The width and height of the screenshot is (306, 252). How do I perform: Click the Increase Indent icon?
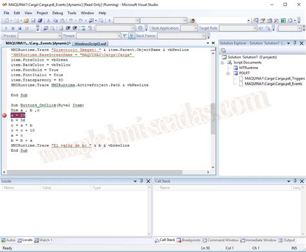[75, 28]
